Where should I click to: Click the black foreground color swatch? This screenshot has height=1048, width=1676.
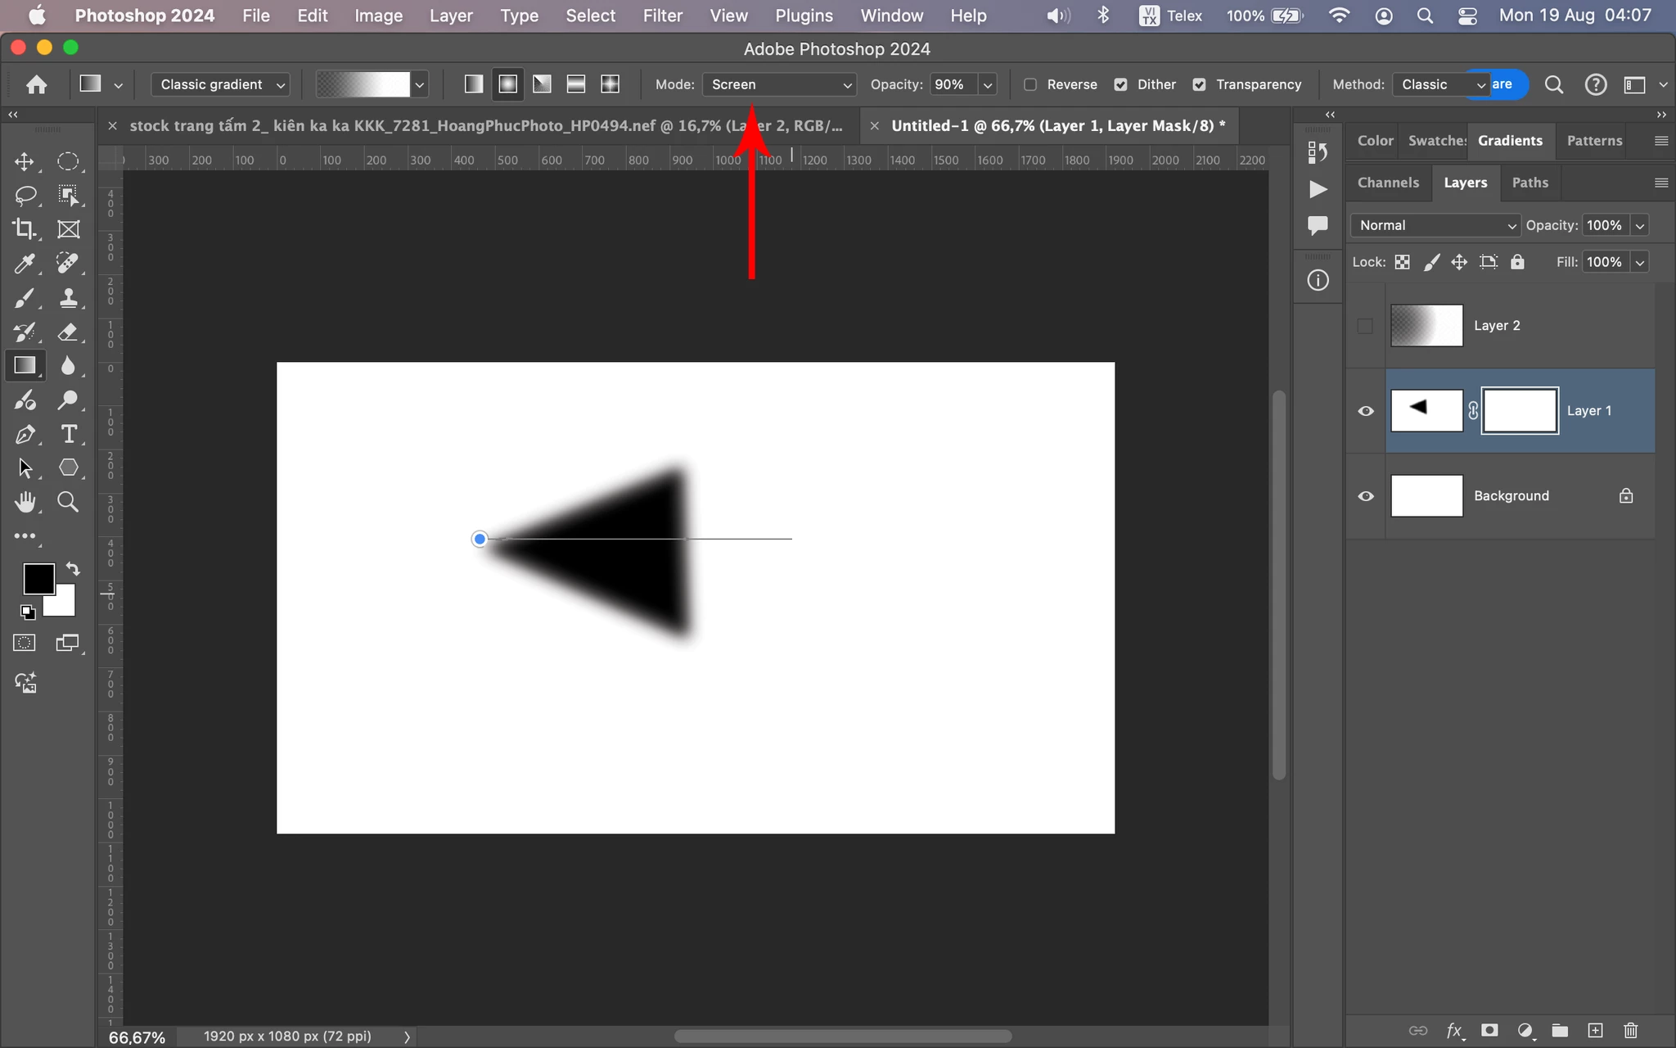click(x=37, y=578)
